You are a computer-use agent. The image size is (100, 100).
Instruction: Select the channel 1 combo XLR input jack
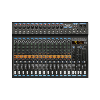[x=16, y=27]
